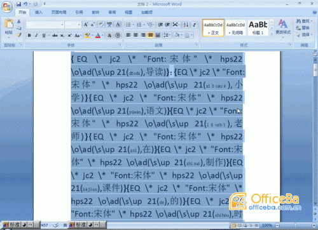
Task: Click the Multilevel List icon
Action: point(150,25)
